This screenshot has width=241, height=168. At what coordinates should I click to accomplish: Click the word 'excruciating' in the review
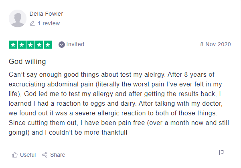[27, 84]
